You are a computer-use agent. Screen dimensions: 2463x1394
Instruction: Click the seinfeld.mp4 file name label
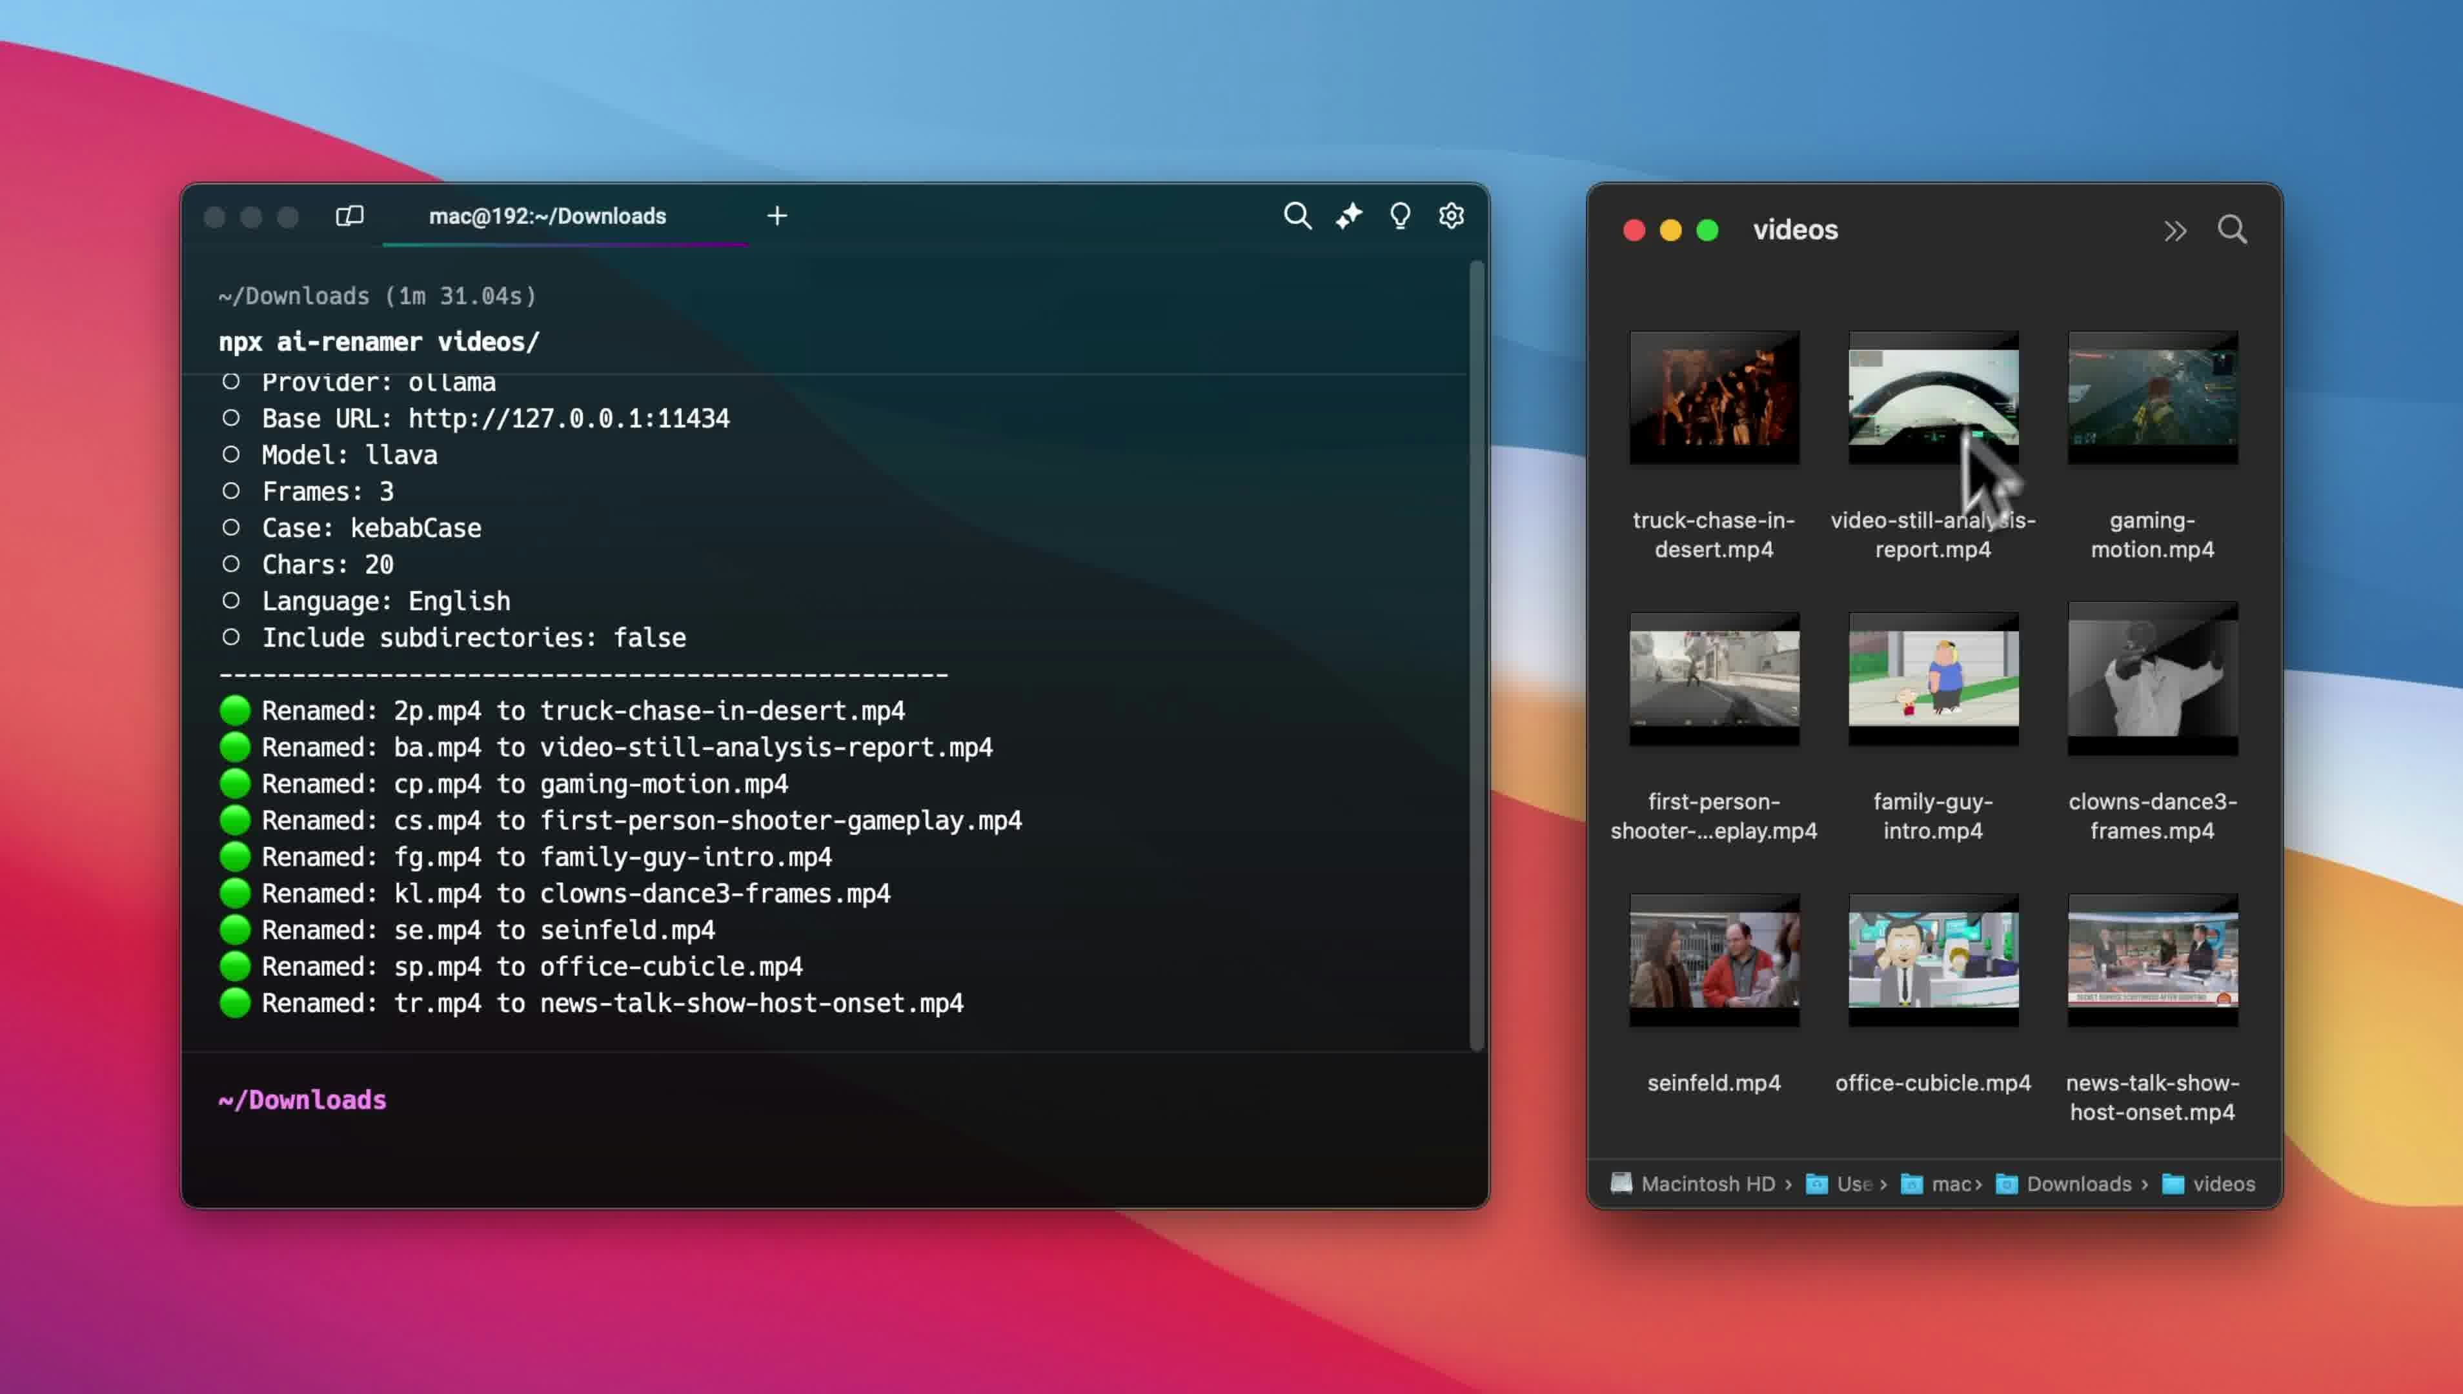[1714, 1083]
